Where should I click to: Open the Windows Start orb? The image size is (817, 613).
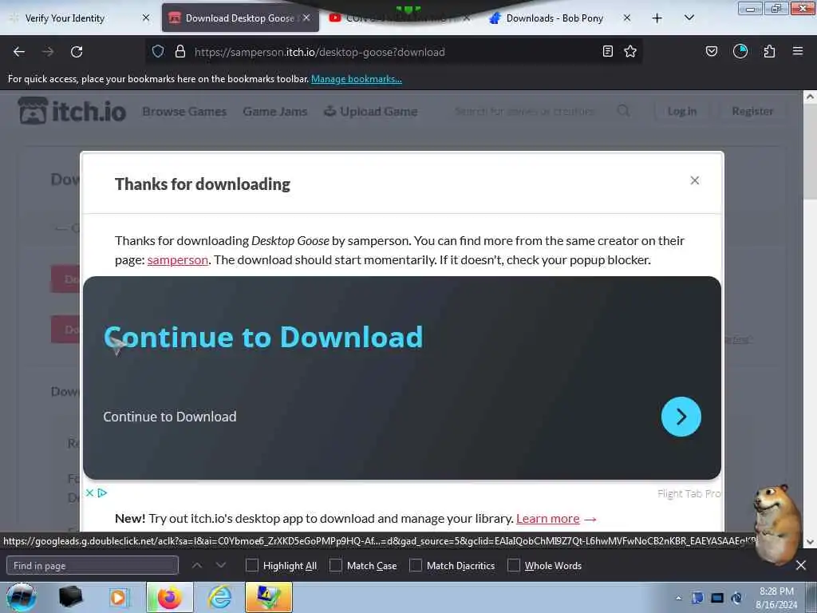[x=22, y=597]
